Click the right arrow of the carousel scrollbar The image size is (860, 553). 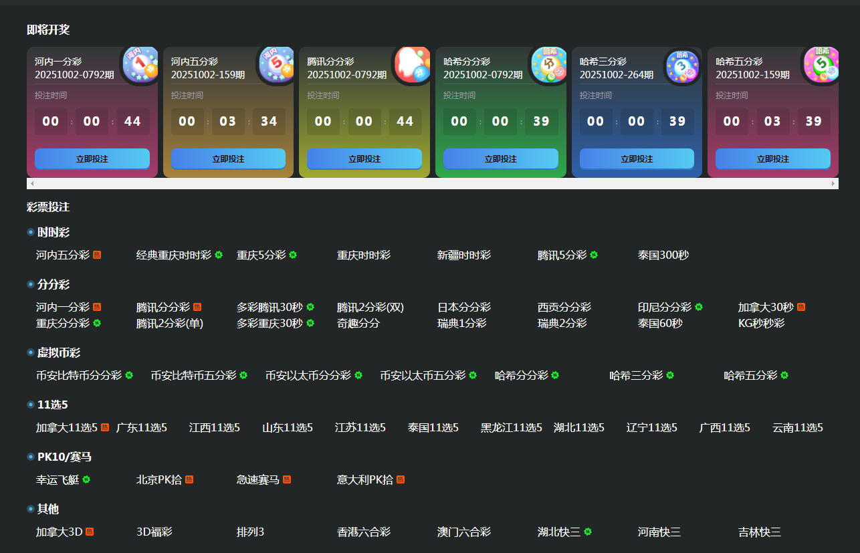[x=833, y=183]
